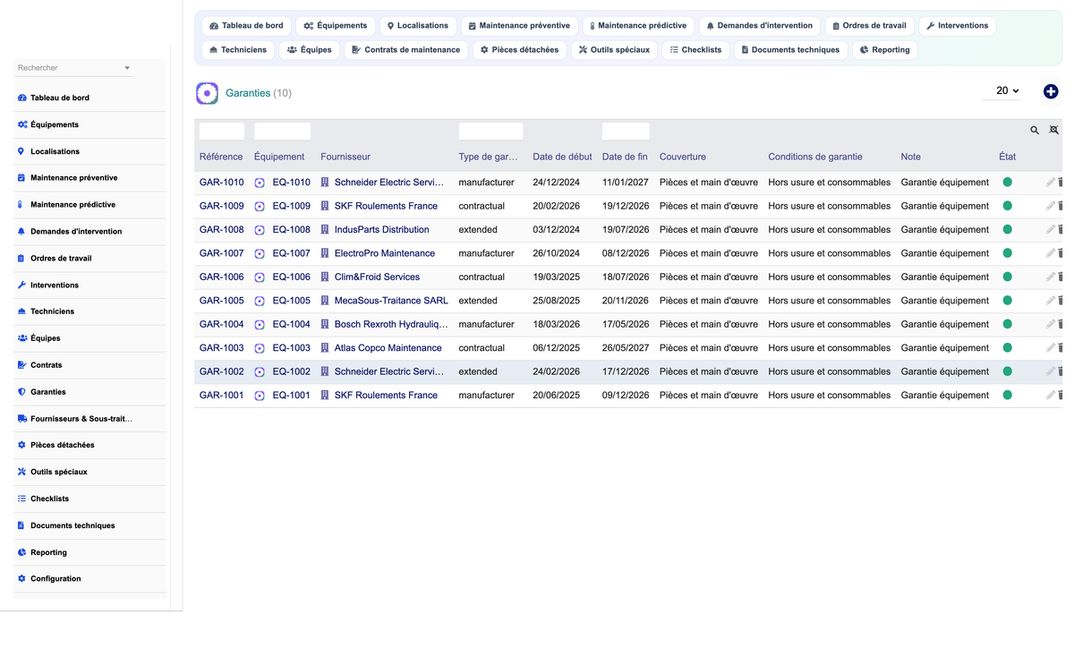Click the edit pencil icon for GAR-1007

(x=1051, y=253)
